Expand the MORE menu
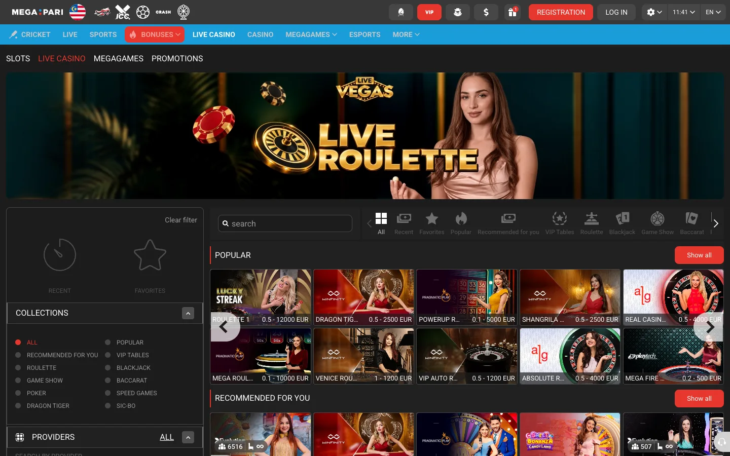730x456 pixels. click(x=406, y=34)
